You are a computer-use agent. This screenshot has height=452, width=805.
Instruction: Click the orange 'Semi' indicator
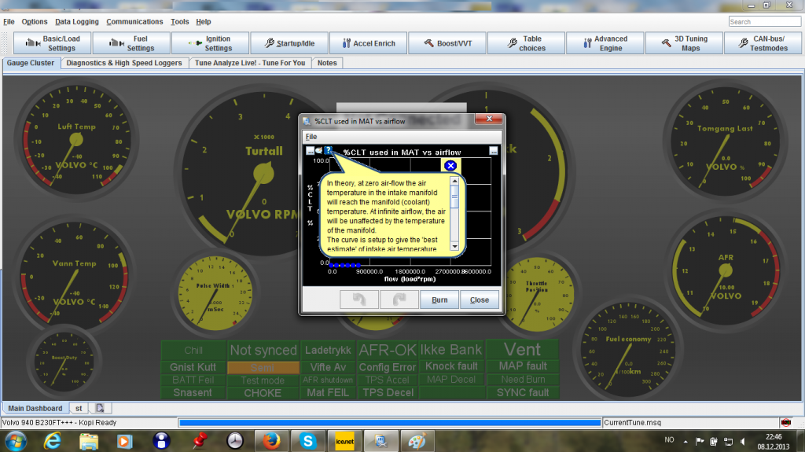click(x=263, y=367)
